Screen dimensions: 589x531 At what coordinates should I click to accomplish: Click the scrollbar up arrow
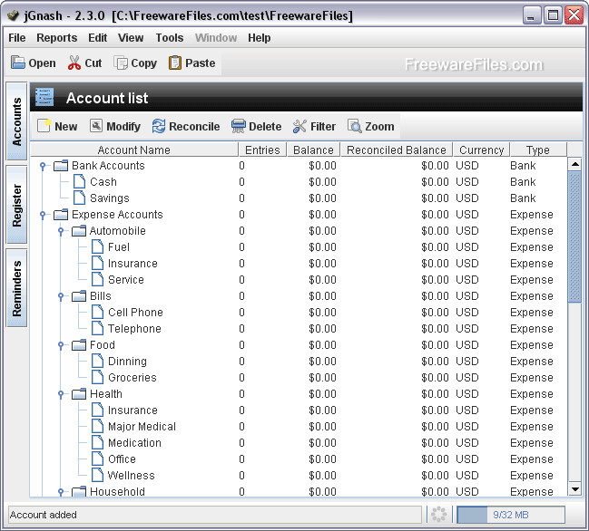[575, 164]
